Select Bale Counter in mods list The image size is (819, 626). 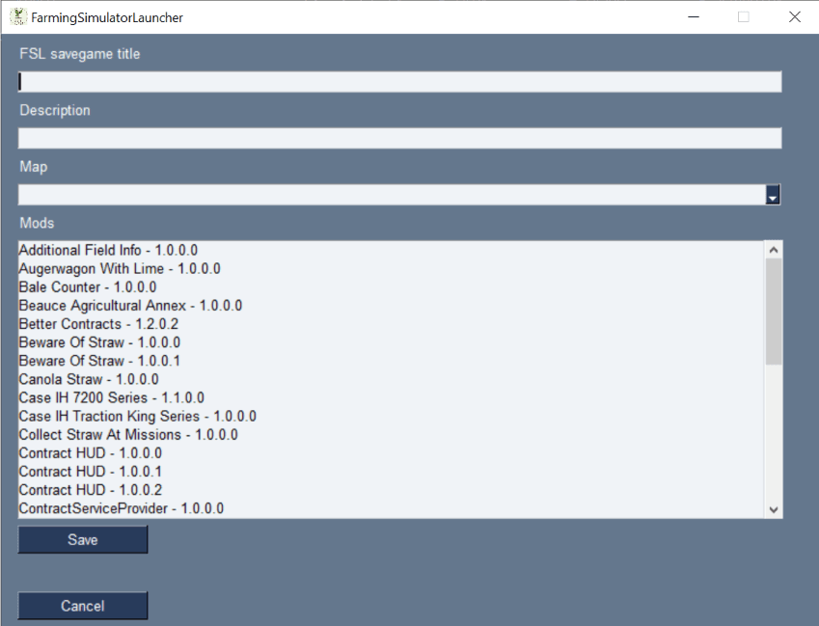tap(391, 287)
